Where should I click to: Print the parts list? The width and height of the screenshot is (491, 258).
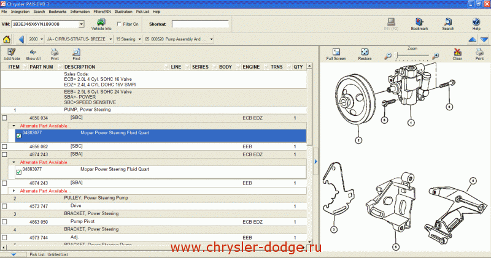pos(55,54)
